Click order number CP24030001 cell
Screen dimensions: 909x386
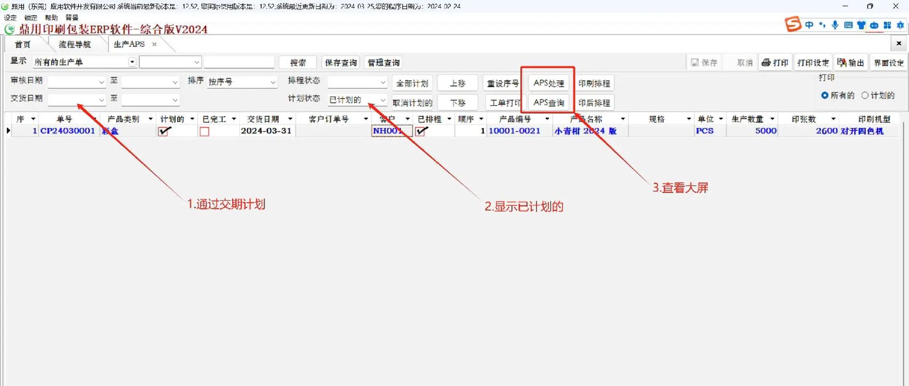coord(68,131)
